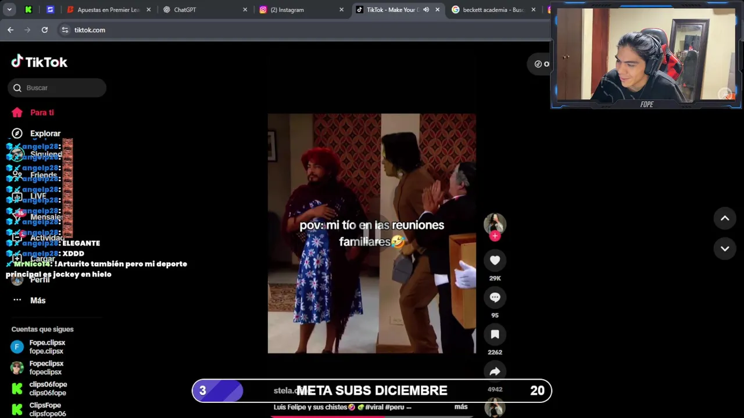Share the video with the arrow icon

click(495, 372)
